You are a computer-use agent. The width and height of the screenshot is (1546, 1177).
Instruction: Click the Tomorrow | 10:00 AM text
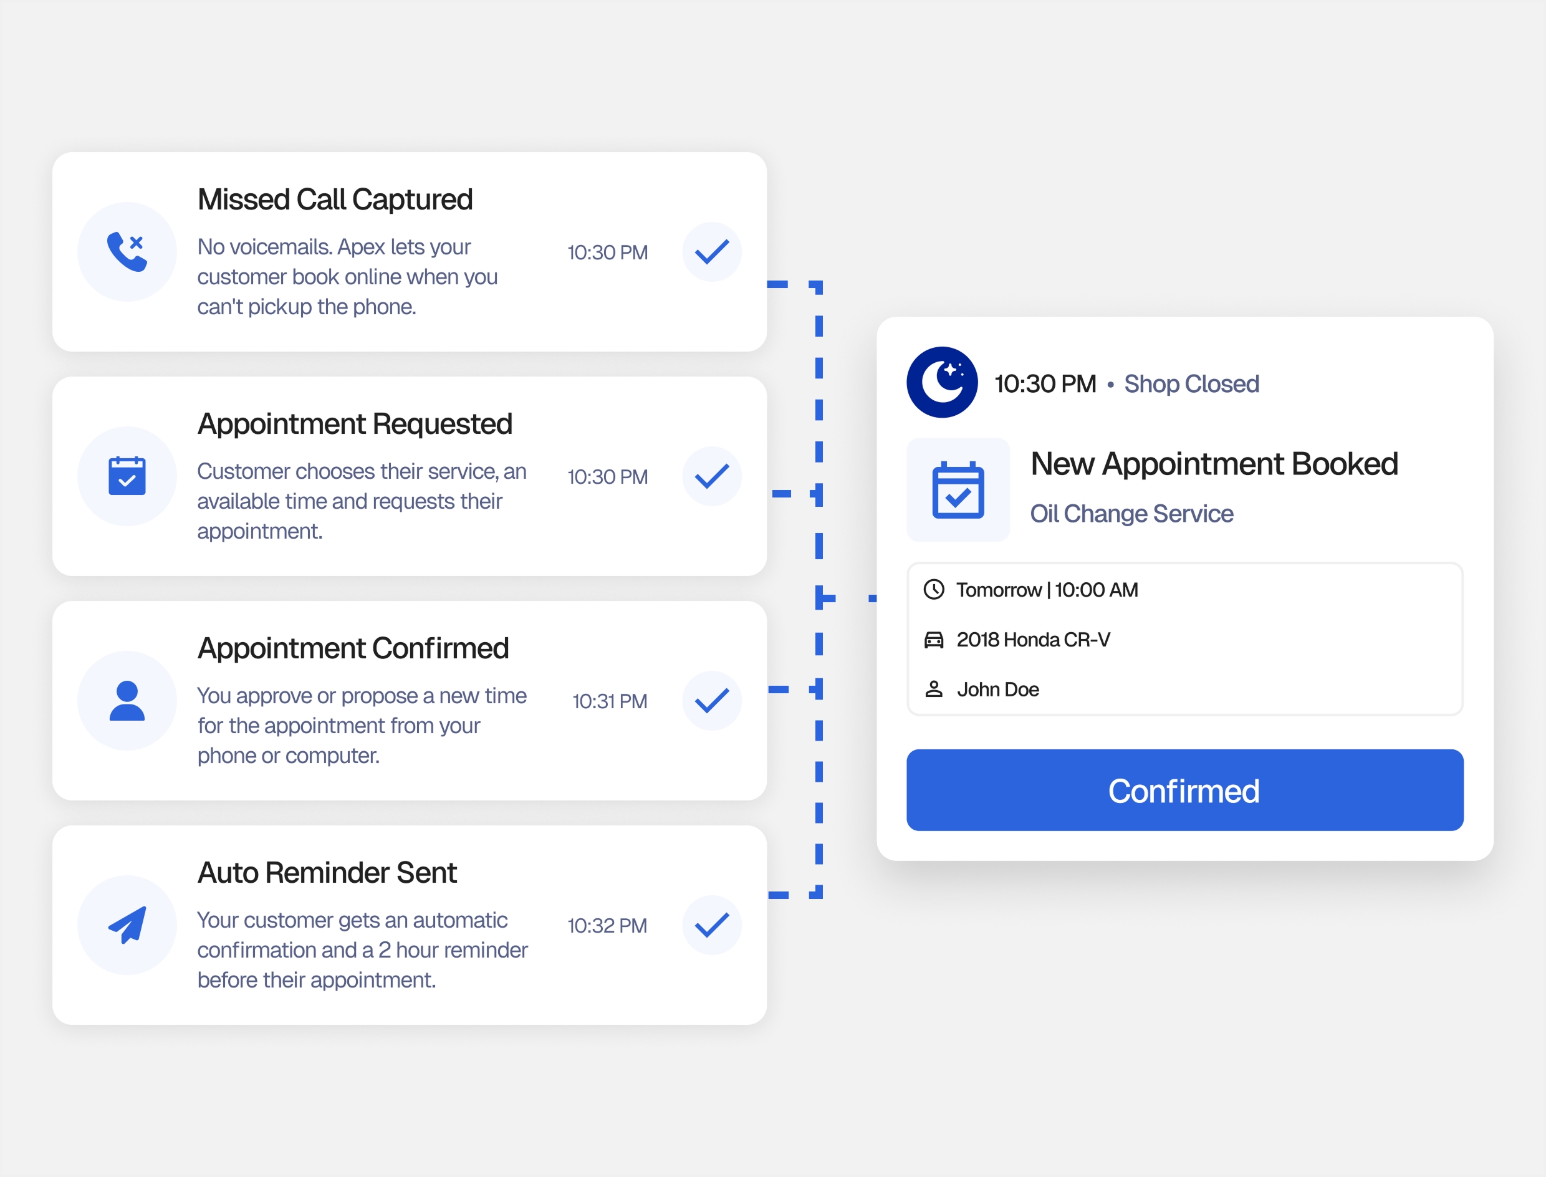(1047, 590)
